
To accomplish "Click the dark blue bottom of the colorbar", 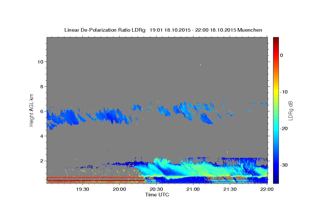I will point(276,181).
